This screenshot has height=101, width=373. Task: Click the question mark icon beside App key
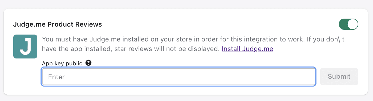click(x=89, y=63)
